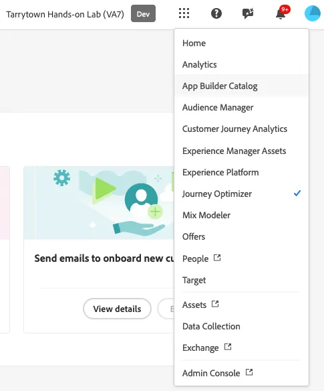This screenshot has height=391, width=324.
Task: Click the Dev sandbox badge
Action: click(x=143, y=13)
